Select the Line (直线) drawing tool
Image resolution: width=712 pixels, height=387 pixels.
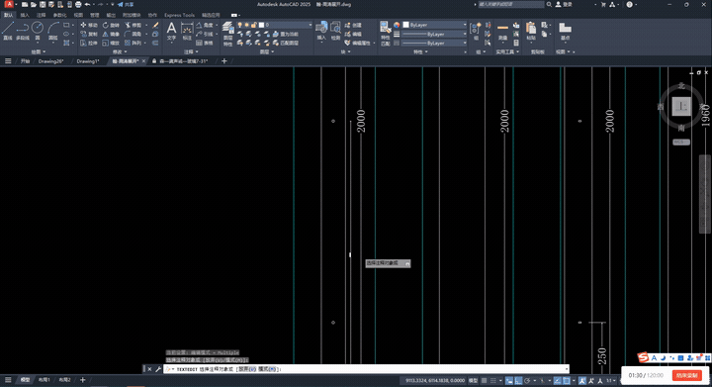click(8, 31)
